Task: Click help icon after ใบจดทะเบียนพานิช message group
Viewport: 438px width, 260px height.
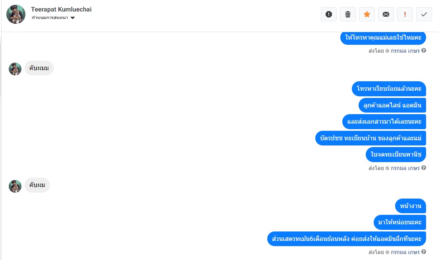Action: [424, 168]
